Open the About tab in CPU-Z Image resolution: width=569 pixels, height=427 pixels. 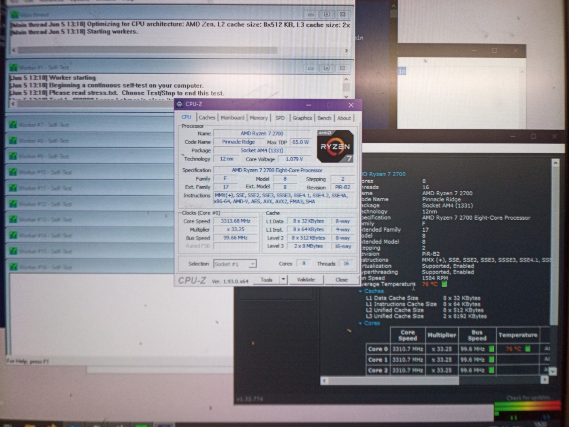click(344, 118)
